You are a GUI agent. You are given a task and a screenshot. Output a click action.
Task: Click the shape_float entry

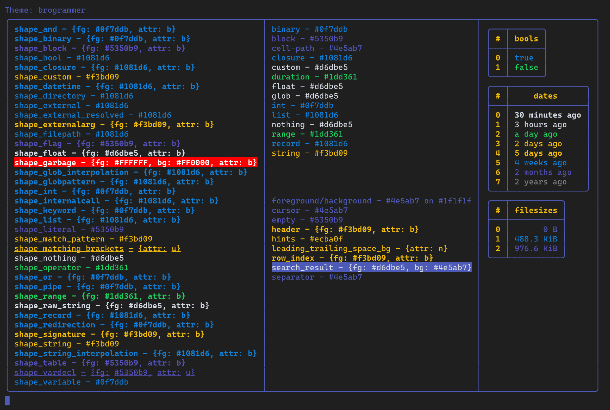pyautogui.click(x=100, y=153)
